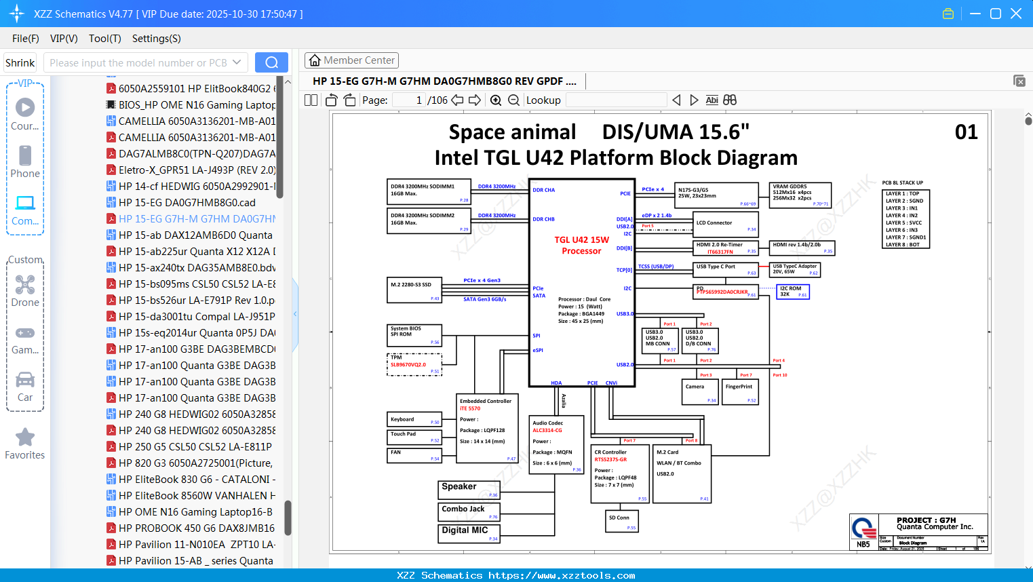Click the Member Center button

pyautogui.click(x=351, y=60)
